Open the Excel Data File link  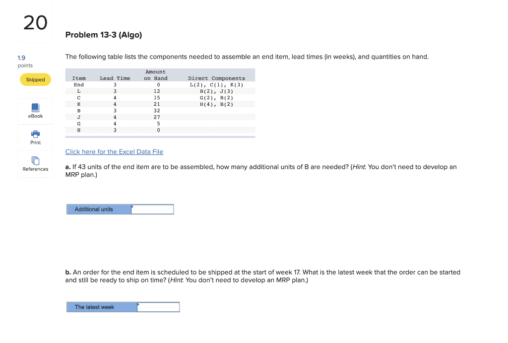click(114, 151)
